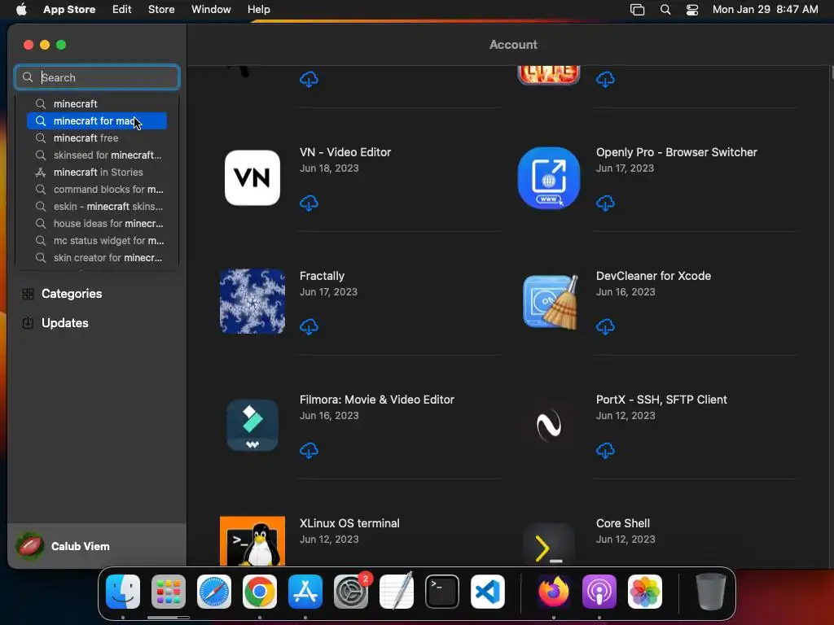The height and width of the screenshot is (625, 834).
Task: Open the App Store menu
Action: pos(69,9)
